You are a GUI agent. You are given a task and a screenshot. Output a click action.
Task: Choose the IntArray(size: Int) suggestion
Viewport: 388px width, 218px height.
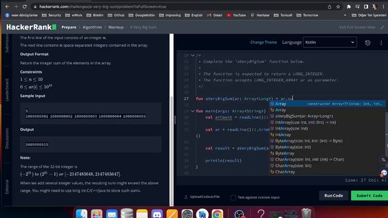(327, 128)
